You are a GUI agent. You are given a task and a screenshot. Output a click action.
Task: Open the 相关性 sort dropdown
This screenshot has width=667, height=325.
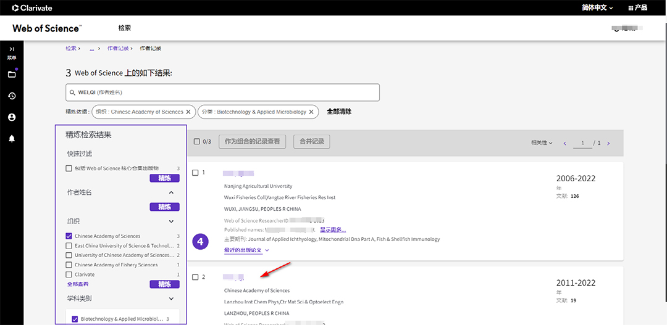point(542,142)
